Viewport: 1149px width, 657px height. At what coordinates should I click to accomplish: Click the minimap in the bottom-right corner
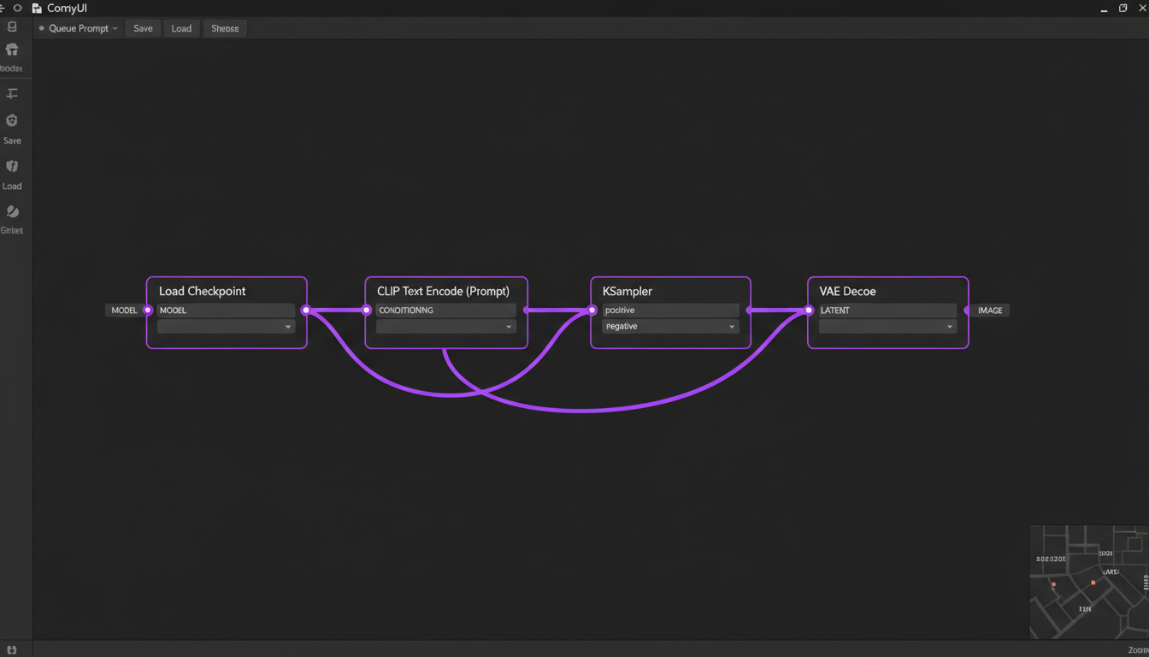(x=1087, y=582)
